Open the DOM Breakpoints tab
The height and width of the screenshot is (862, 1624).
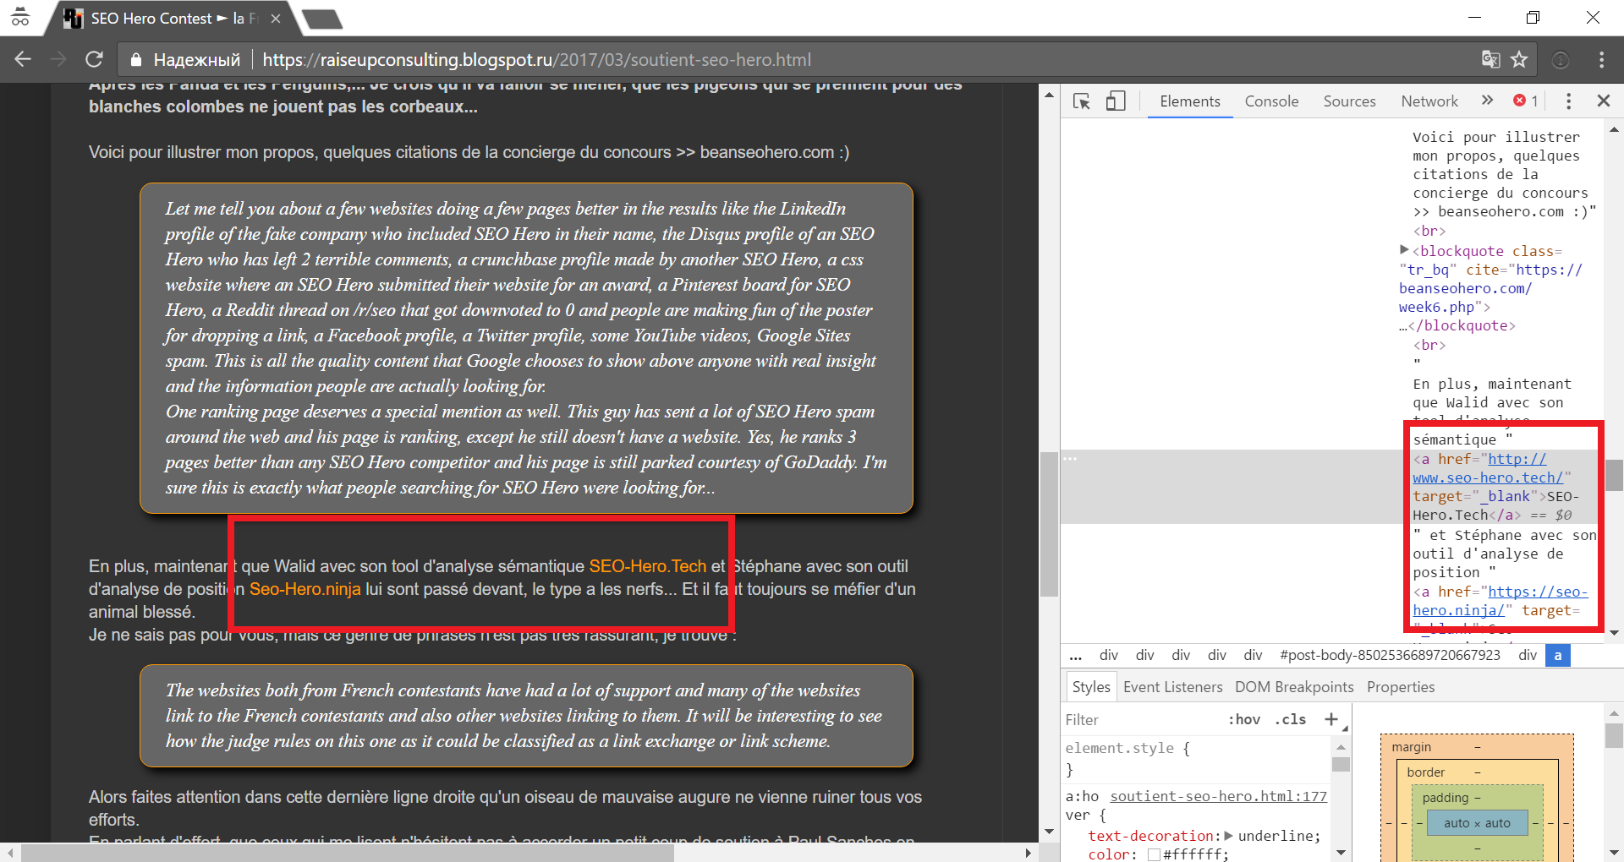pos(1294,687)
